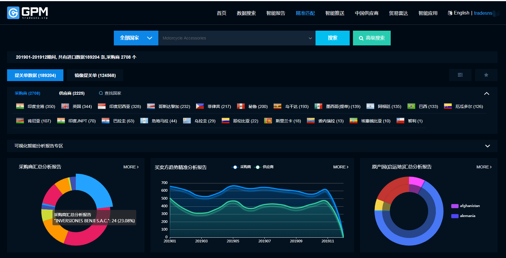Select the Ecuador flag 厄瓜多尔 (126)
Image resolution: width=506 pixels, height=258 pixels.
pyautogui.click(x=448, y=106)
